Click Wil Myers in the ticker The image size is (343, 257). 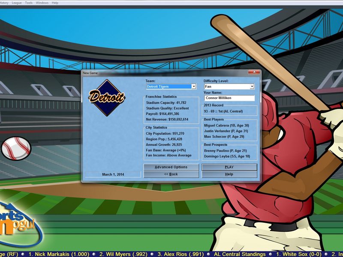tap(123, 254)
